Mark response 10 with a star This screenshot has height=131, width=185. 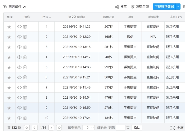click(9, 118)
